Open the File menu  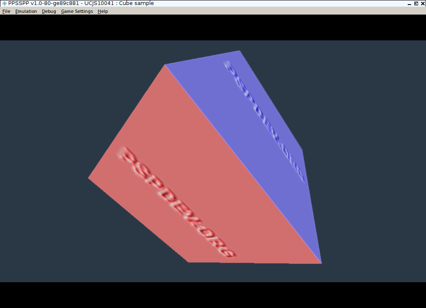coord(6,11)
